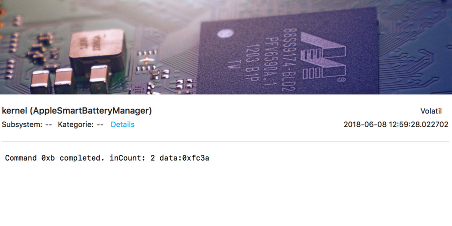Click the 2018-06-08 12:59:28 timestamp
The image size is (452, 226).
pos(396,124)
